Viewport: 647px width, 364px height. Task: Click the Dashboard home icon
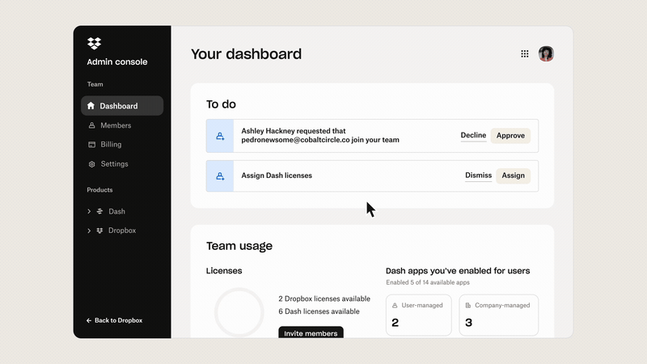(x=91, y=106)
